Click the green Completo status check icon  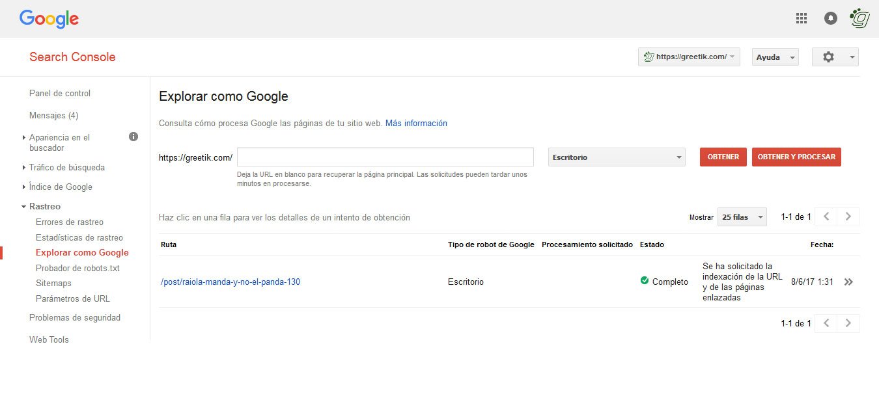pyautogui.click(x=645, y=281)
